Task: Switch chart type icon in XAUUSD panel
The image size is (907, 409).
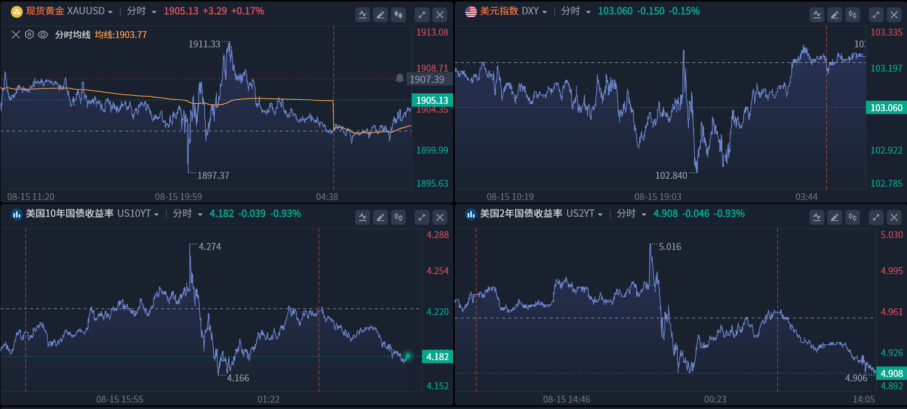Action: (398, 15)
